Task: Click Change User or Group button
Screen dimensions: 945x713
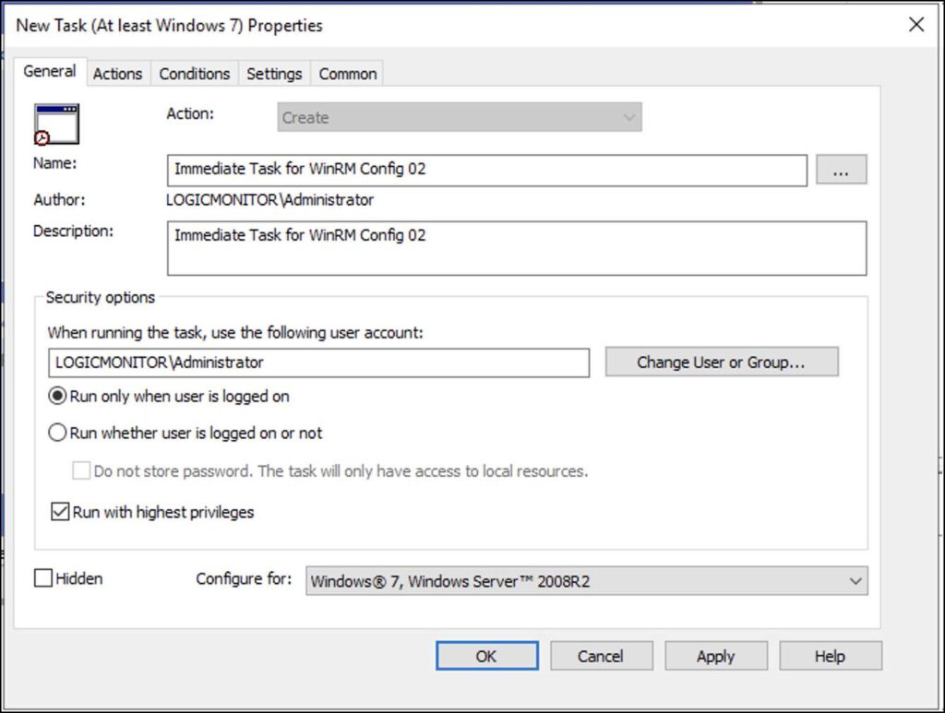Action: [x=723, y=362]
